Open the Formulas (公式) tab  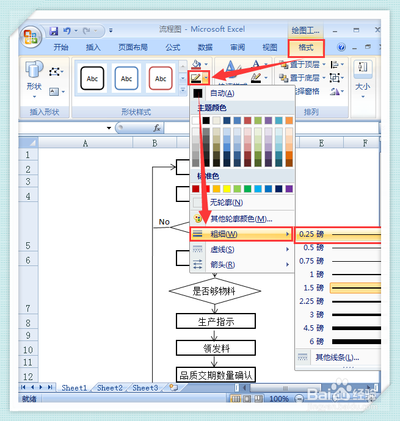pos(173,48)
